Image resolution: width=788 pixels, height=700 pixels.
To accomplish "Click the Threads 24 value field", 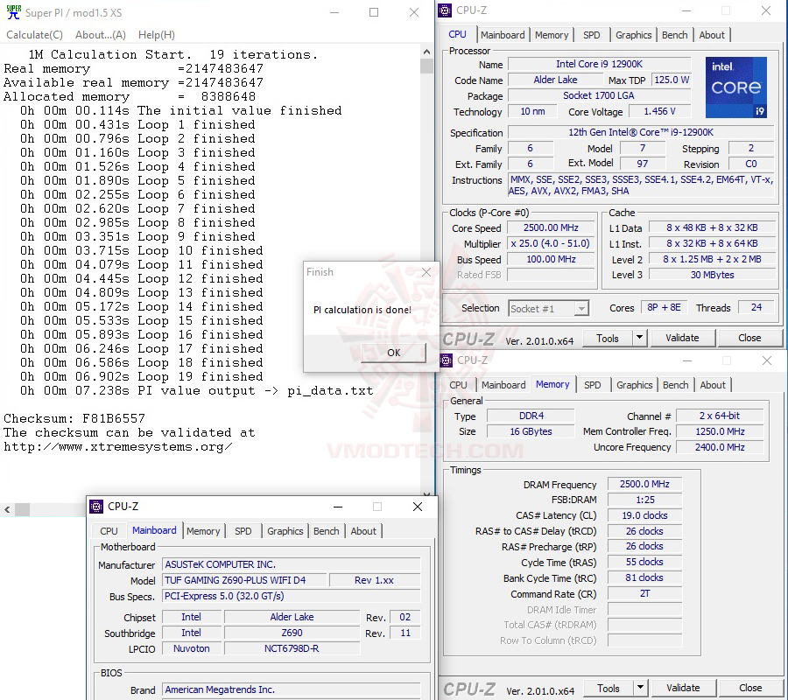I will click(756, 307).
